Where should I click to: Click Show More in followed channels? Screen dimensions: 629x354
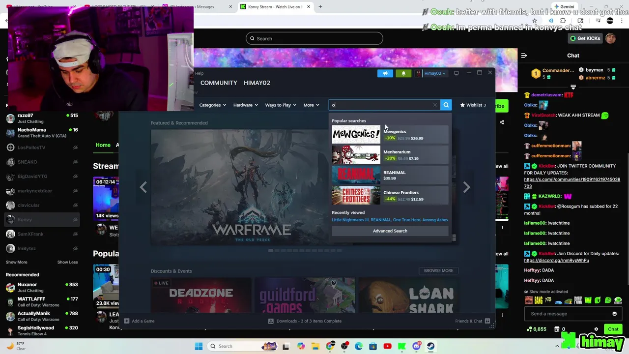pos(16,262)
